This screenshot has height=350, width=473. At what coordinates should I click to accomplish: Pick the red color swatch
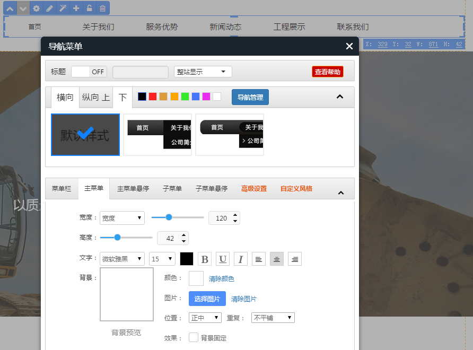[153, 97]
